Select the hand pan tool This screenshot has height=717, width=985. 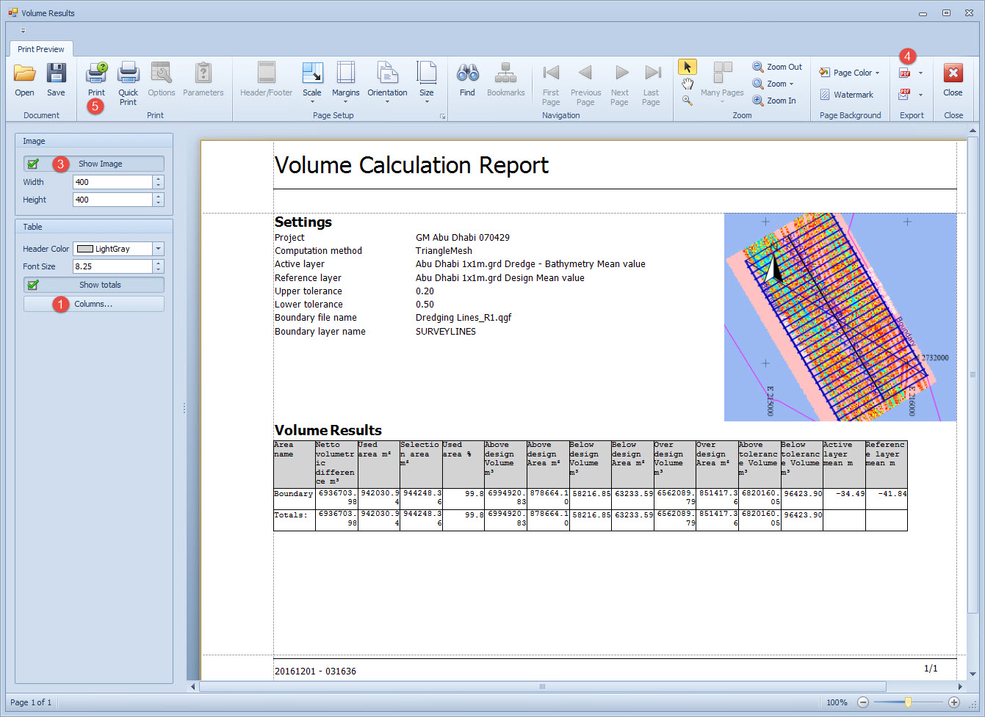coord(687,84)
